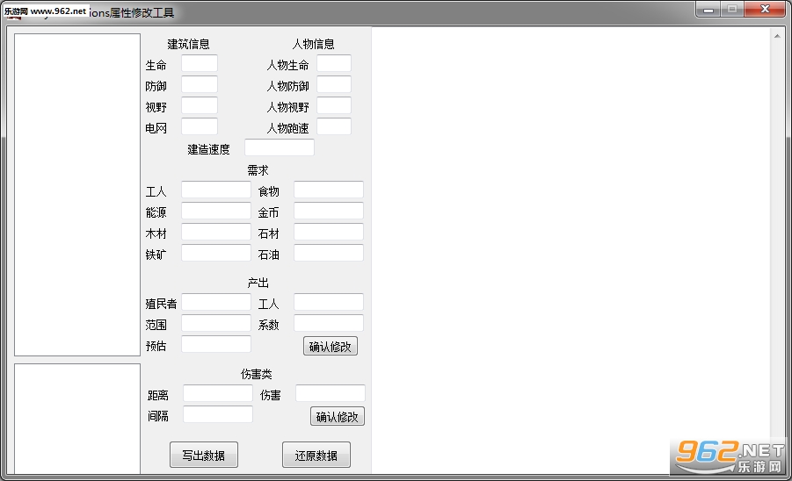Click the 人物生命 input field
Viewport: 792px width, 481px height.
[334, 63]
